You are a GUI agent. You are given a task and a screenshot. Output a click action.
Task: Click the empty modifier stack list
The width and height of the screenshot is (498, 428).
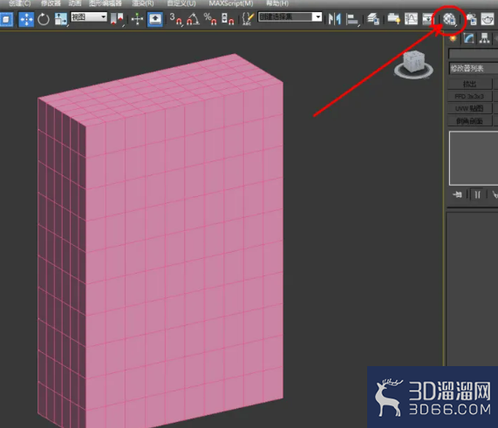(x=474, y=158)
